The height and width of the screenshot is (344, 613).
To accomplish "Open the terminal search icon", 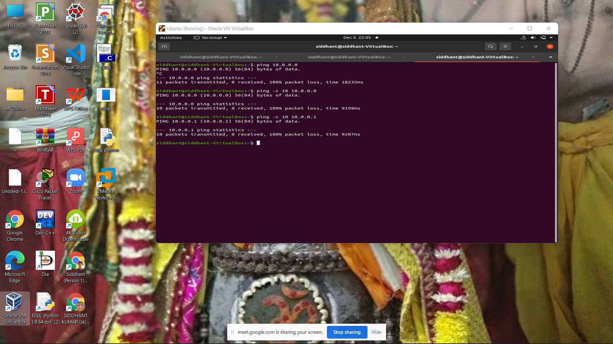I will pos(490,46).
